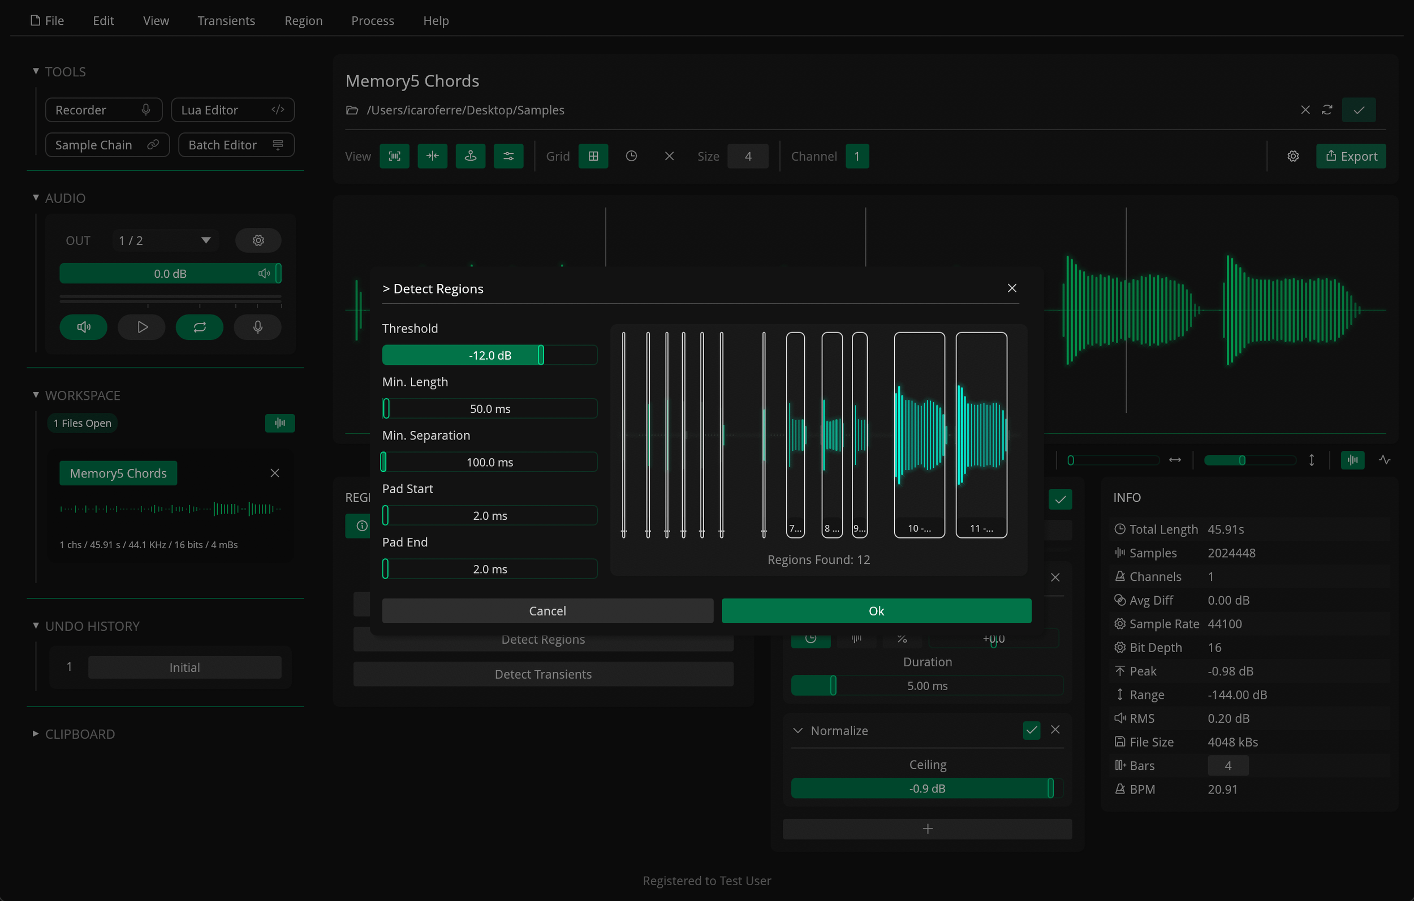This screenshot has width=1414, height=901.
Task: Toggle the regions view icon
Action: (x=394, y=156)
